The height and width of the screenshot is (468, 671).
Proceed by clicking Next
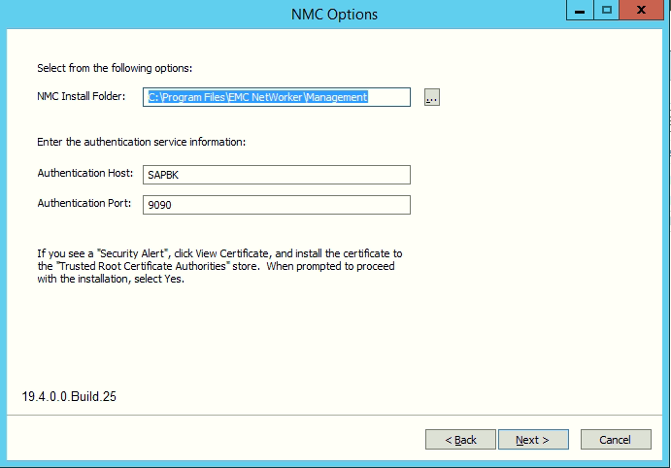[532, 440]
